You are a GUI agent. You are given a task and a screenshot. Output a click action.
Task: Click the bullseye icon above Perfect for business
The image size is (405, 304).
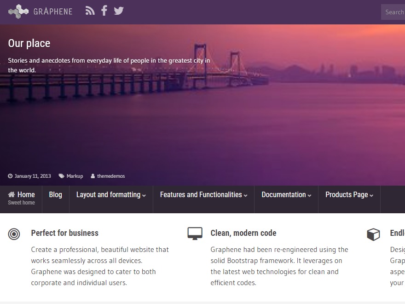[14, 234]
